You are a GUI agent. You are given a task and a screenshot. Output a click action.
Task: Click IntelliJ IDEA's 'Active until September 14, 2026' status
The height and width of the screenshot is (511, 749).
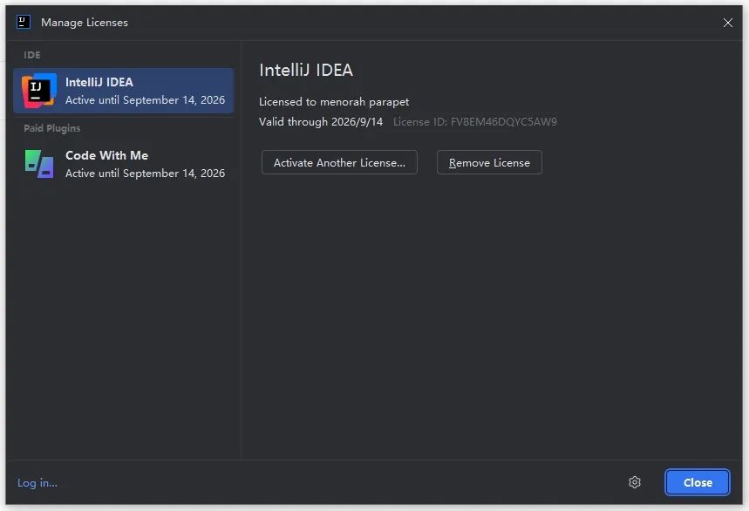pos(146,99)
